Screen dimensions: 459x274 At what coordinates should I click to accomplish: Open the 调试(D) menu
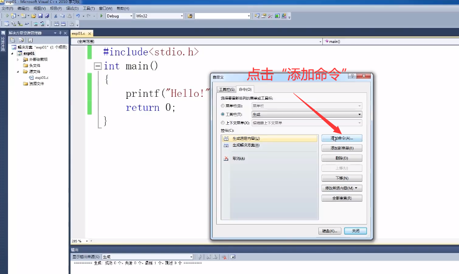pos(72,8)
